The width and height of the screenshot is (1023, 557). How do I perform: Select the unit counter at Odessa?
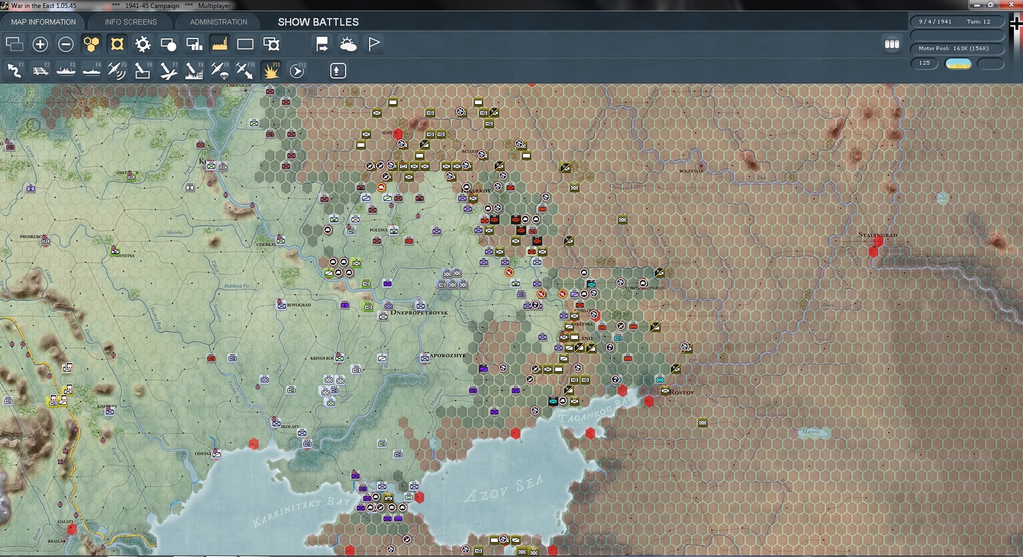(216, 454)
